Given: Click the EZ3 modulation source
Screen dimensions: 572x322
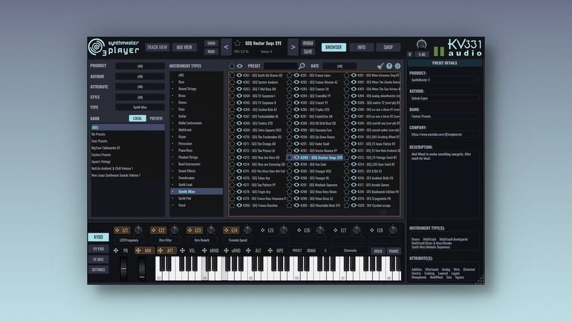Looking at the screenshot, I should pyautogui.click(x=195, y=230).
